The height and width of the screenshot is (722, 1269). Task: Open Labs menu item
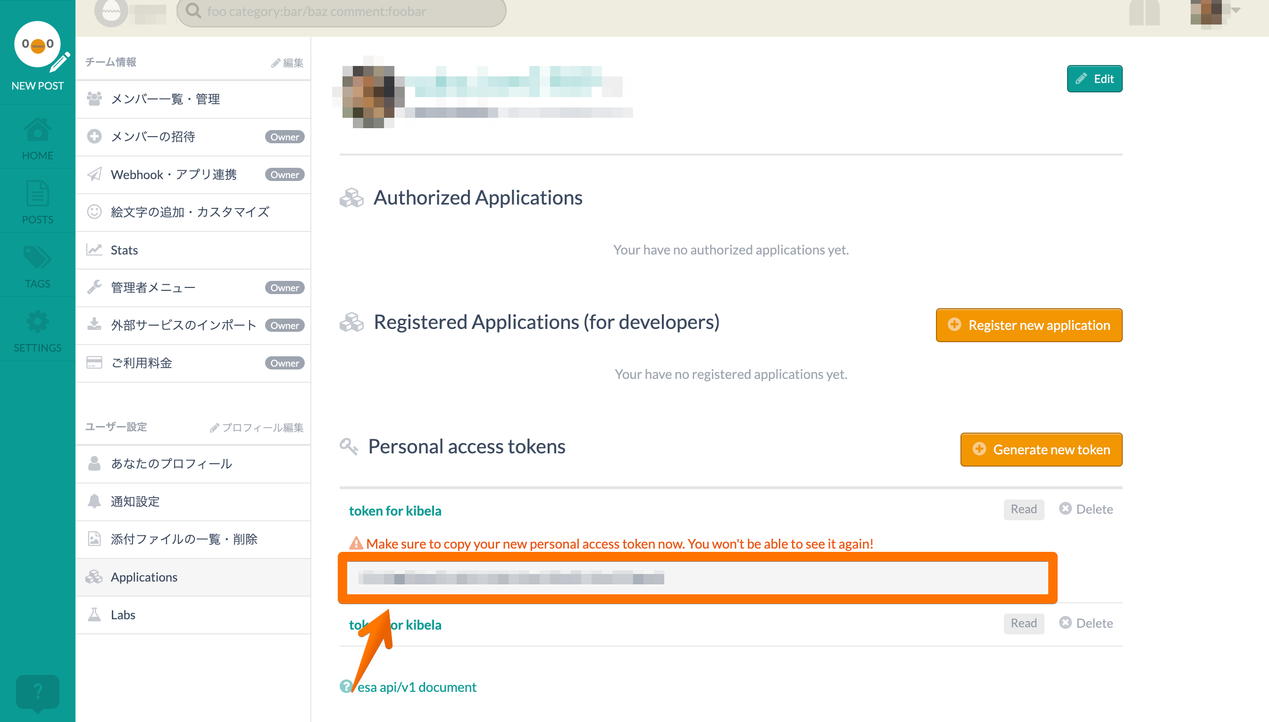coord(123,615)
